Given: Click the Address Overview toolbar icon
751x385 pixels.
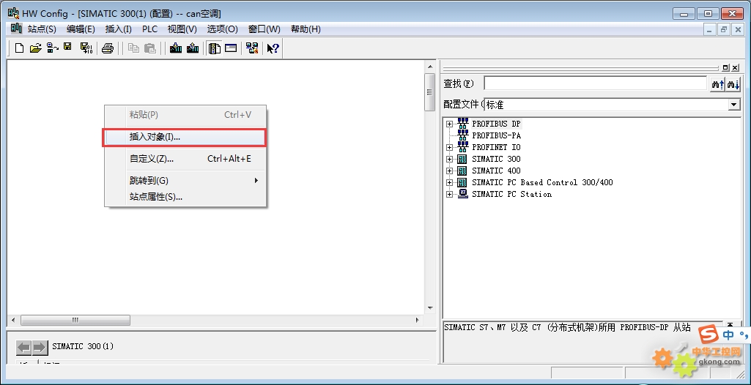Looking at the screenshot, I should (232, 48).
